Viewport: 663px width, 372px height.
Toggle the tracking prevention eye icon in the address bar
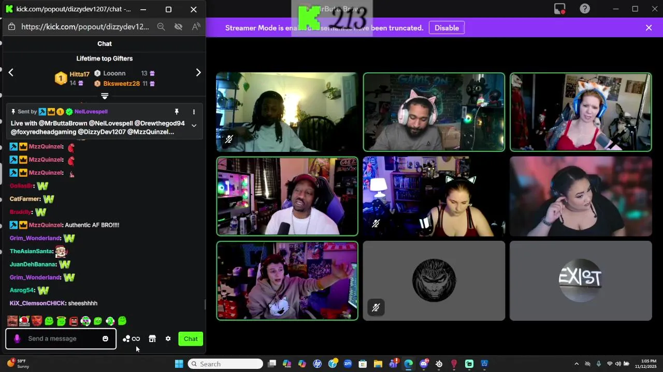[x=178, y=27]
